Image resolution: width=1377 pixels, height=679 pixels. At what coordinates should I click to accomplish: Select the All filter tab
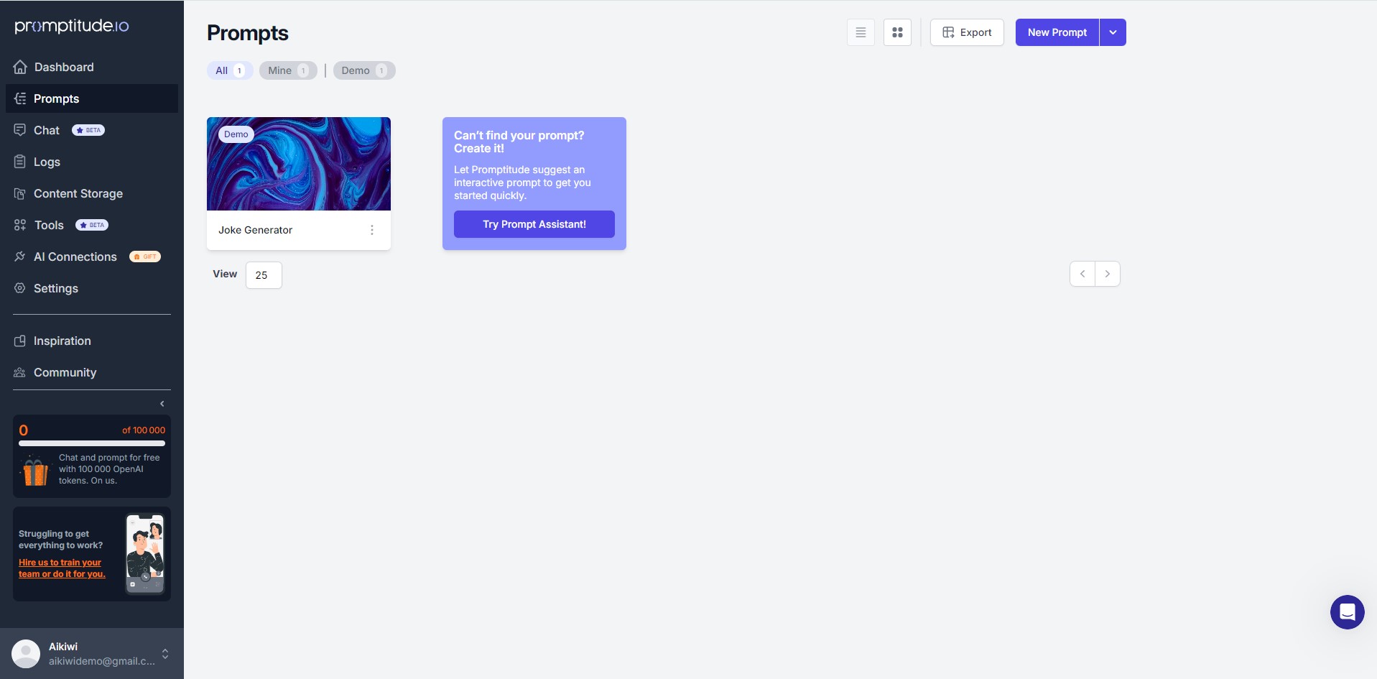point(230,70)
